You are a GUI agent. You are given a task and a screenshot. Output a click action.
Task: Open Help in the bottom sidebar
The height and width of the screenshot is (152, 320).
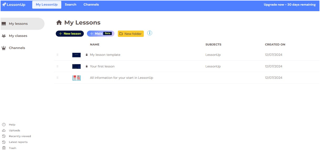click(12, 125)
